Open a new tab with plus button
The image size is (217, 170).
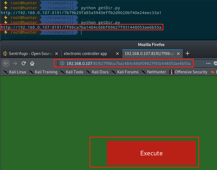pyautogui.click(x=188, y=53)
